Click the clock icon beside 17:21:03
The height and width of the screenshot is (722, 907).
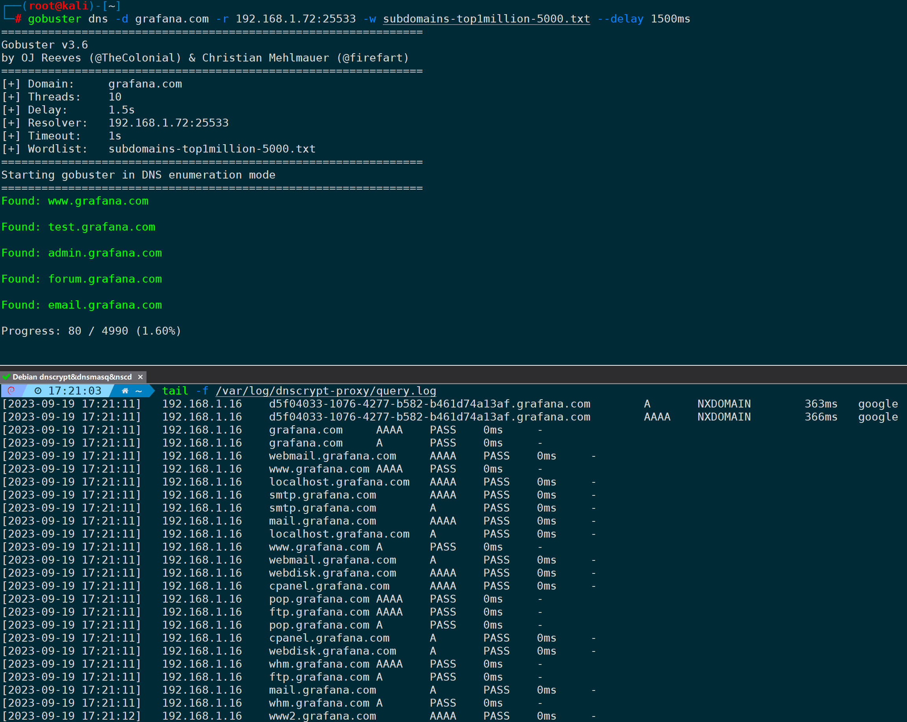click(x=38, y=391)
